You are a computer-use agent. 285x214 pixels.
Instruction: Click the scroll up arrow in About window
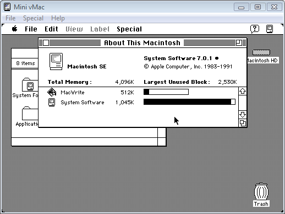coord(243,92)
